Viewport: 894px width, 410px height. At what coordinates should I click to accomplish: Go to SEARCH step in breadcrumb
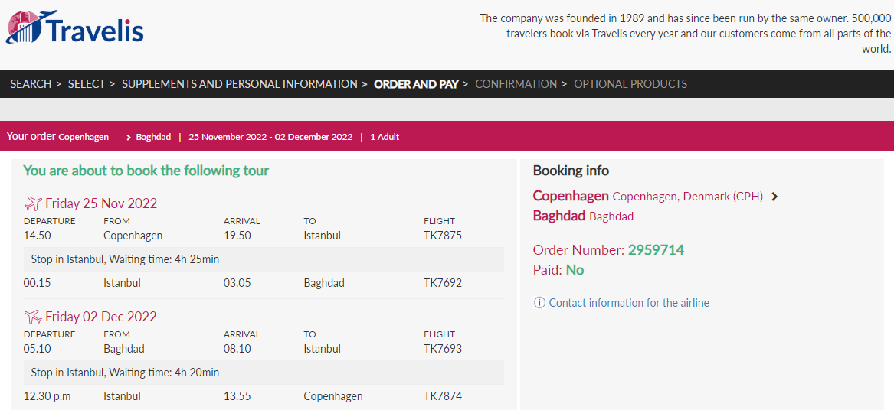(31, 84)
